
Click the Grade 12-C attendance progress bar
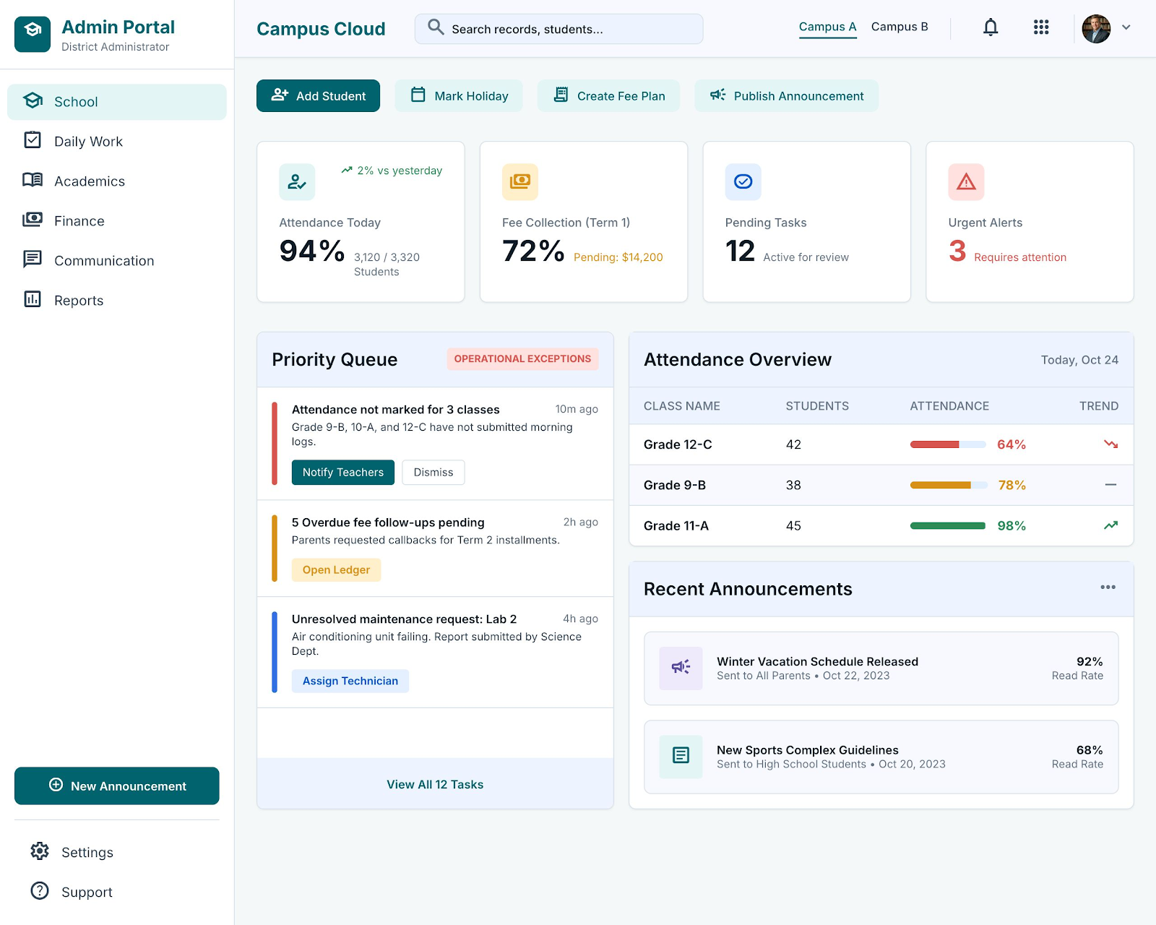(948, 444)
